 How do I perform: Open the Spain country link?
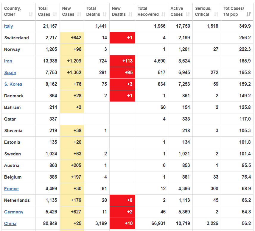[10, 73]
